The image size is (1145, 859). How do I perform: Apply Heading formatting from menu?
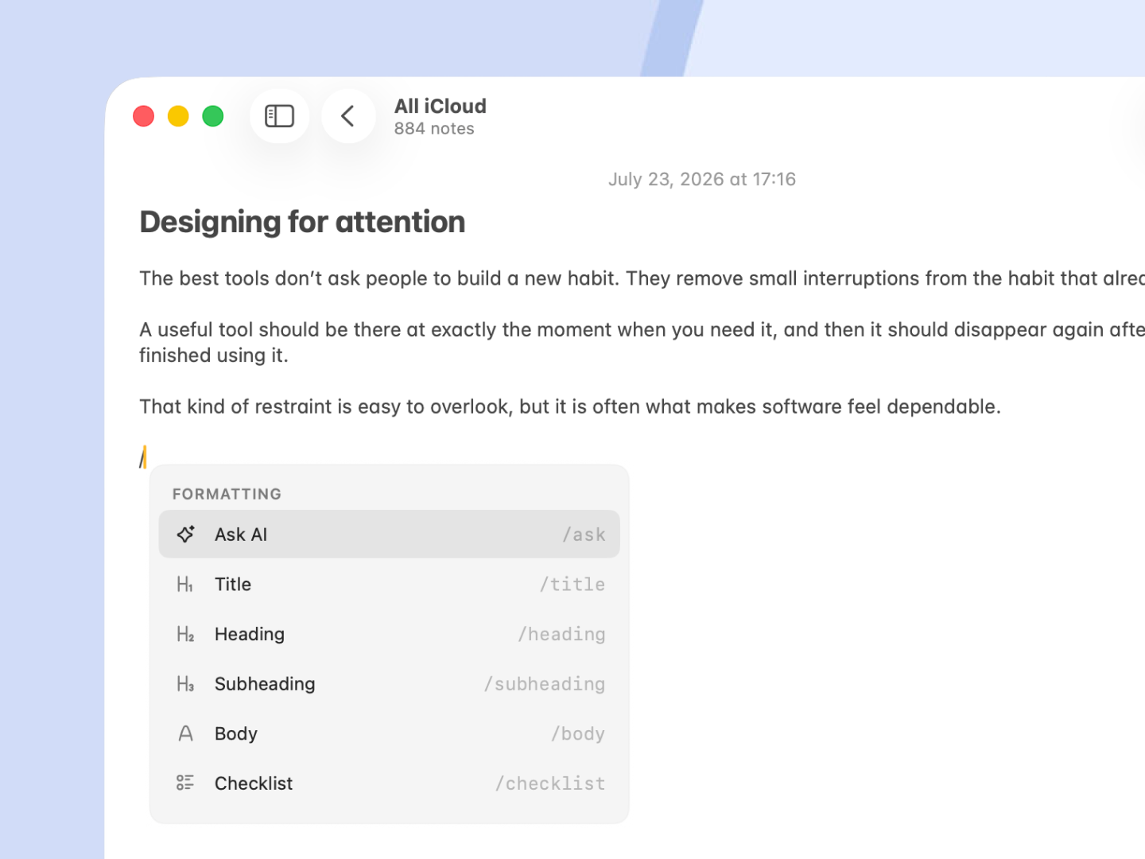390,635
